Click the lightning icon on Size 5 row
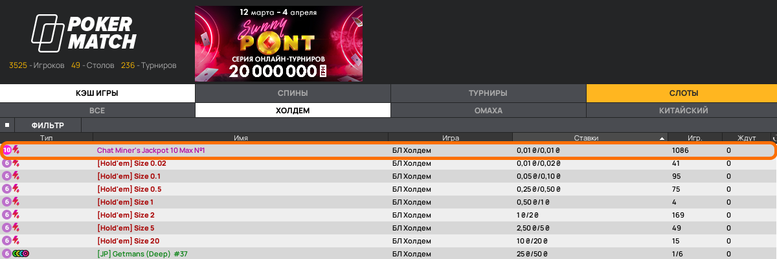Viewport: 777px width, 259px height. [x=16, y=228]
